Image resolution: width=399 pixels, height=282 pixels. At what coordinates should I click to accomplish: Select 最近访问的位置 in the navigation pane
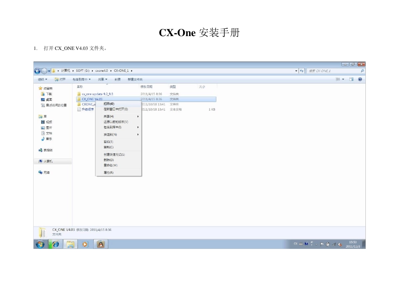tap(54, 105)
